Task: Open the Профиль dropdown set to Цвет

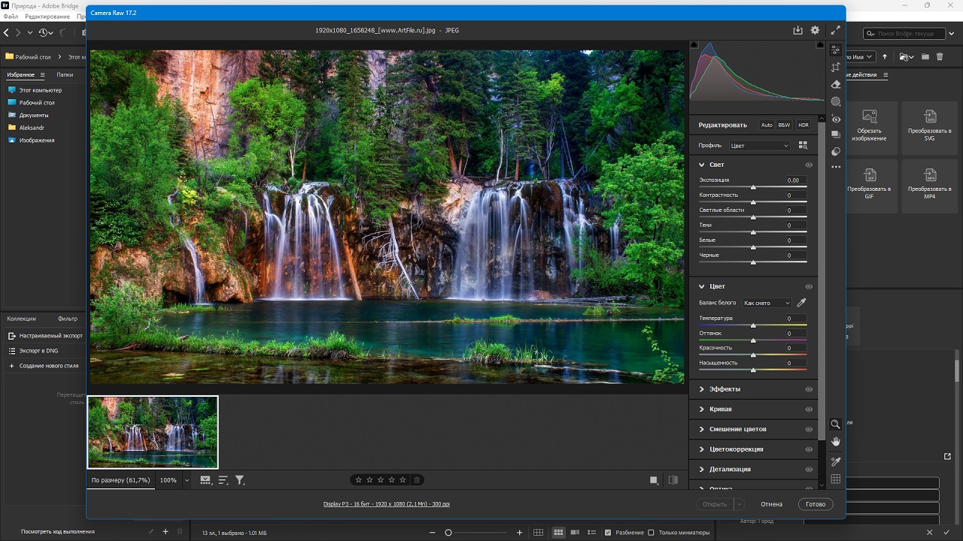Action: [x=759, y=146]
